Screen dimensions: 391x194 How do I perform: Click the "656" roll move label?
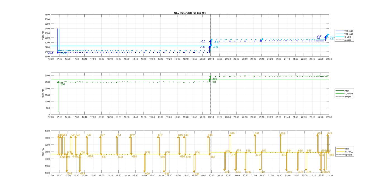[x=248, y=151]
